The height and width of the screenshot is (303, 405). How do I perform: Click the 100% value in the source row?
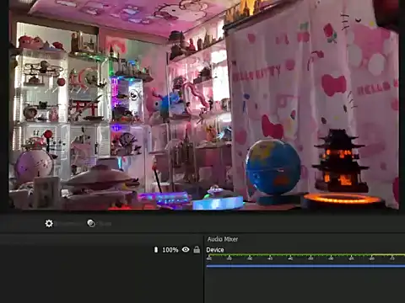170,250
